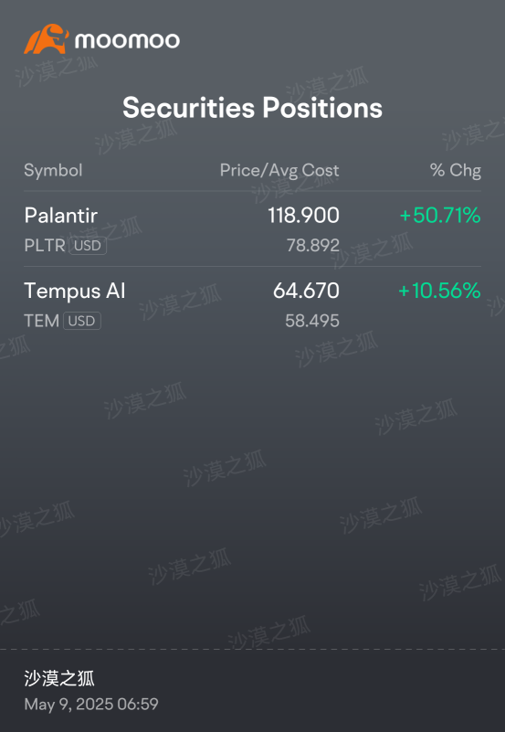Screen dimensions: 505x732
Task: Click Tempus AI's +10.56% change value
Action: (439, 291)
